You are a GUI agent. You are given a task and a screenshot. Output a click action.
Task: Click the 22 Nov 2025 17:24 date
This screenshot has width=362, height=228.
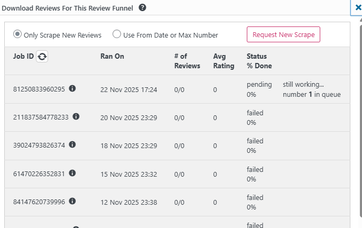coord(128,89)
